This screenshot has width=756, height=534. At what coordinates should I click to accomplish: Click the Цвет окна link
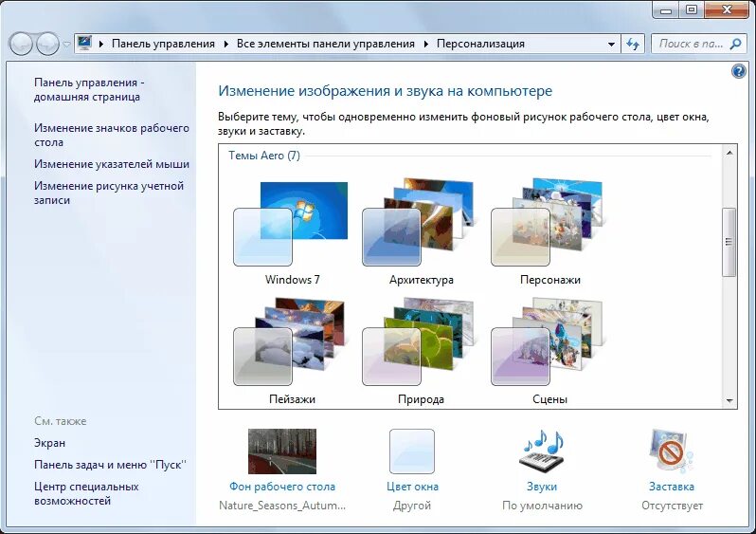tap(412, 487)
